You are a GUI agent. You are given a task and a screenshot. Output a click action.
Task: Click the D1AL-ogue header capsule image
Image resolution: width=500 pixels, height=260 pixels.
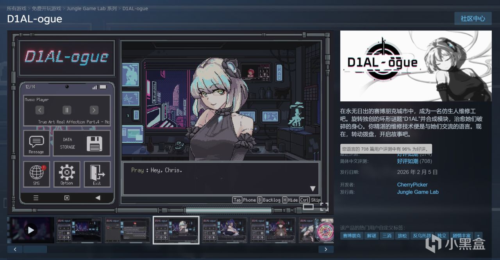pyautogui.click(x=416, y=66)
